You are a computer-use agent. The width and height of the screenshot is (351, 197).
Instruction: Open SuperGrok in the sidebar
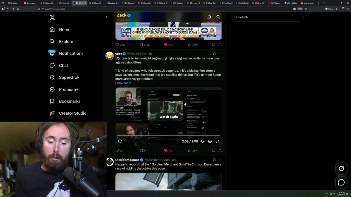tap(64, 77)
